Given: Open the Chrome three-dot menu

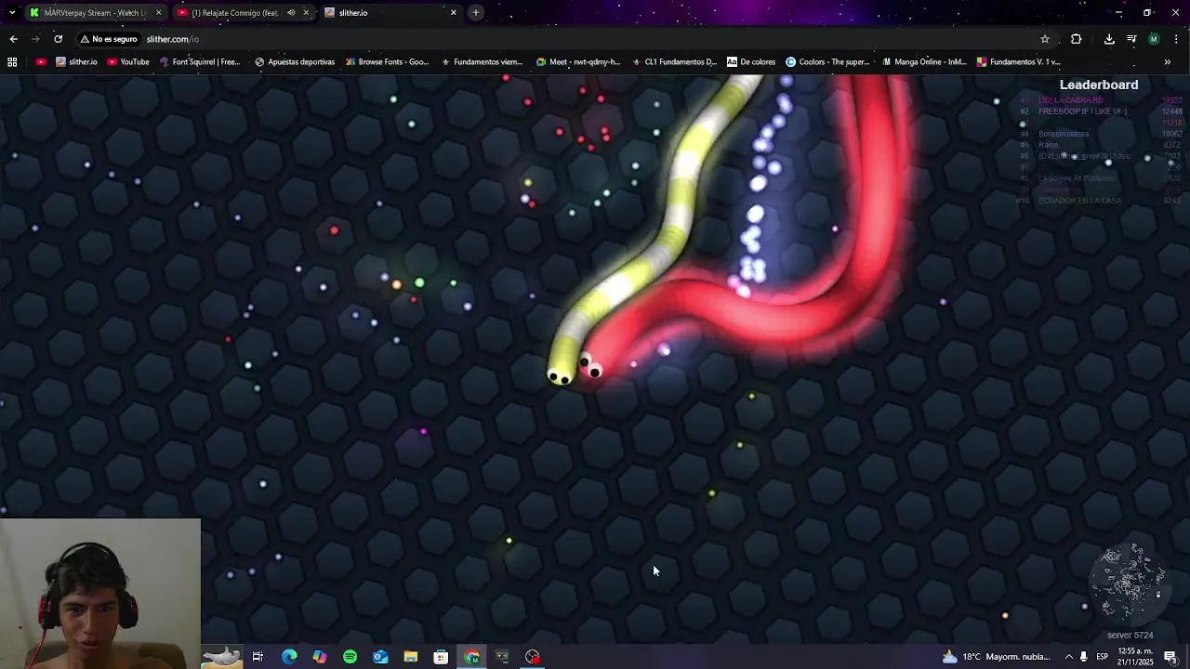Looking at the screenshot, I should 1176,39.
